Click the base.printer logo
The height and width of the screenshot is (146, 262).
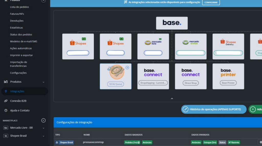[x=228, y=72]
